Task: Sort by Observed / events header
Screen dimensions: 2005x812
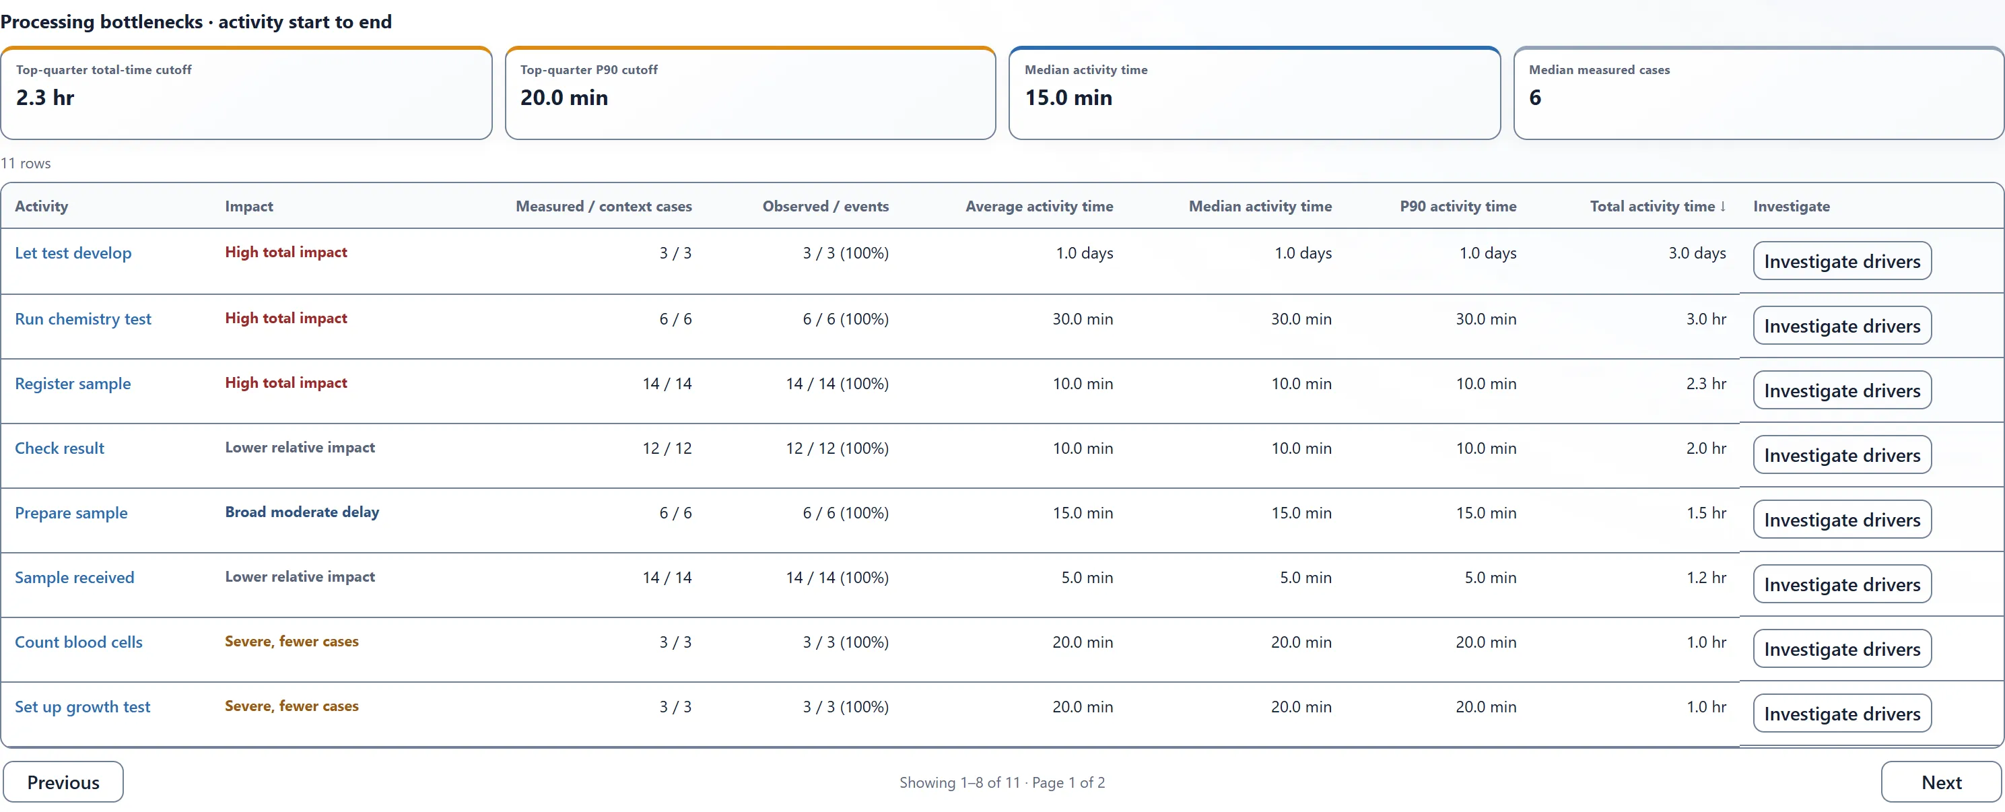Action: [x=825, y=206]
